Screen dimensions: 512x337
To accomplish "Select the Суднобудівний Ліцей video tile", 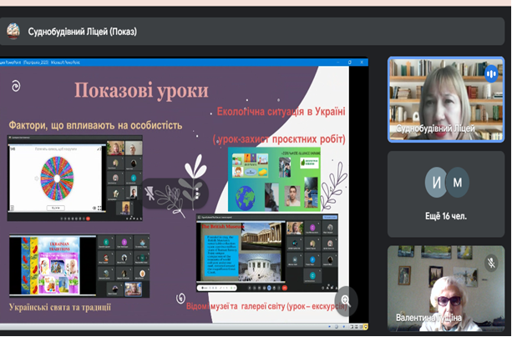I will point(446,99).
